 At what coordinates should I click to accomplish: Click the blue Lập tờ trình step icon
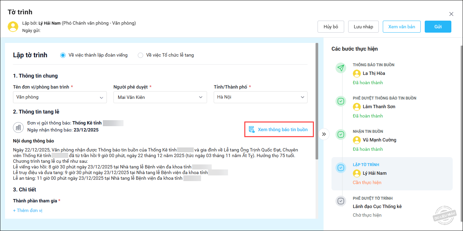point(341,168)
